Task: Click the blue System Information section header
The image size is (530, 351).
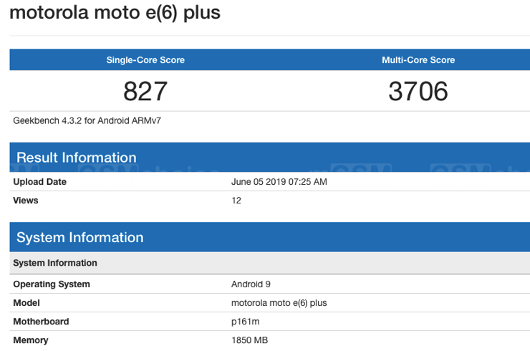Action: pos(79,237)
